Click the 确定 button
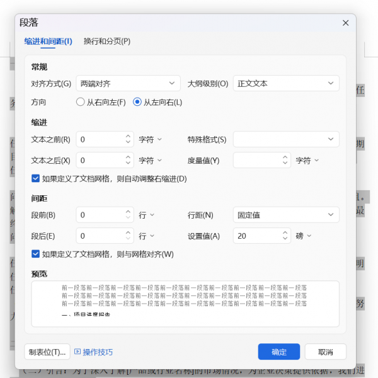Viewport: 378px width, 378px height. coord(278,352)
